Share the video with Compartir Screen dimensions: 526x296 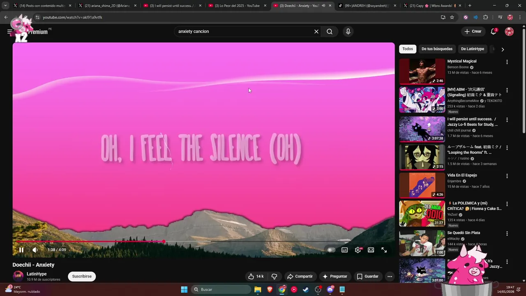(x=300, y=276)
